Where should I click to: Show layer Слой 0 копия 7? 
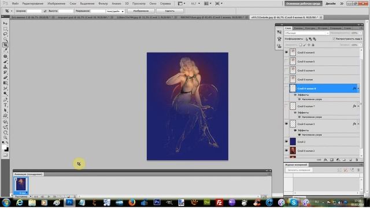pos(287,106)
